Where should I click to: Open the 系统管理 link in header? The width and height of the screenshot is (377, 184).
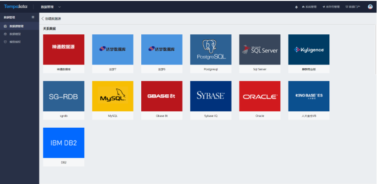pyautogui.click(x=310, y=7)
